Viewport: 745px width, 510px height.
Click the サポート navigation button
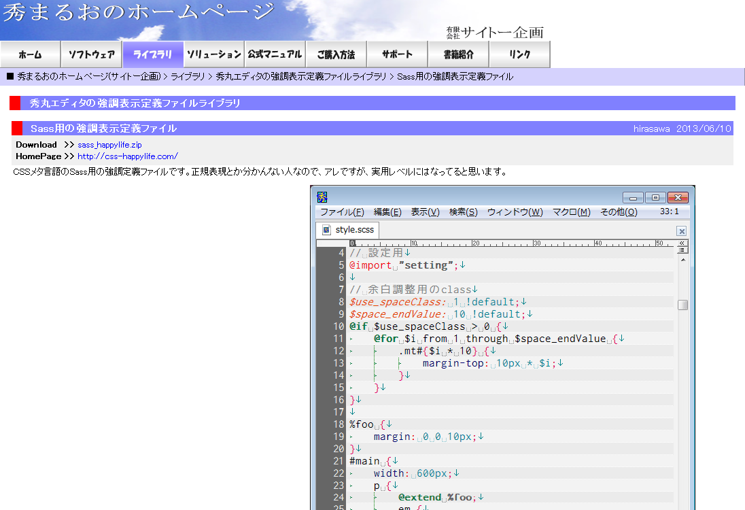pyautogui.click(x=397, y=54)
